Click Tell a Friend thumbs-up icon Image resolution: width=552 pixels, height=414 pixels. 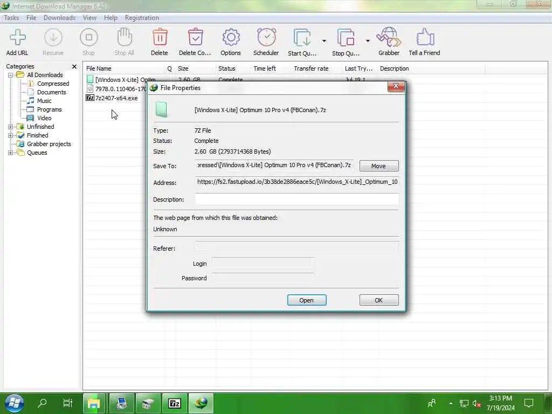tap(425, 38)
